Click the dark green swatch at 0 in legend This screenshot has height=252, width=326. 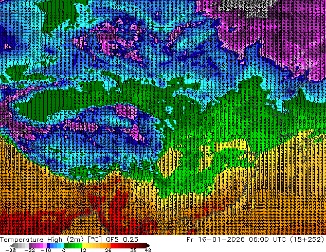pyautogui.click(x=66, y=245)
